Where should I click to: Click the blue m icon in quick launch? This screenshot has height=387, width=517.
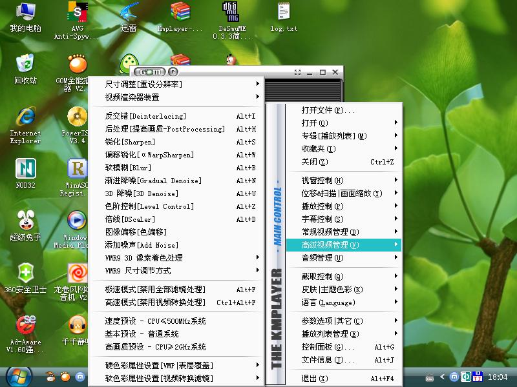click(x=80, y=377)
